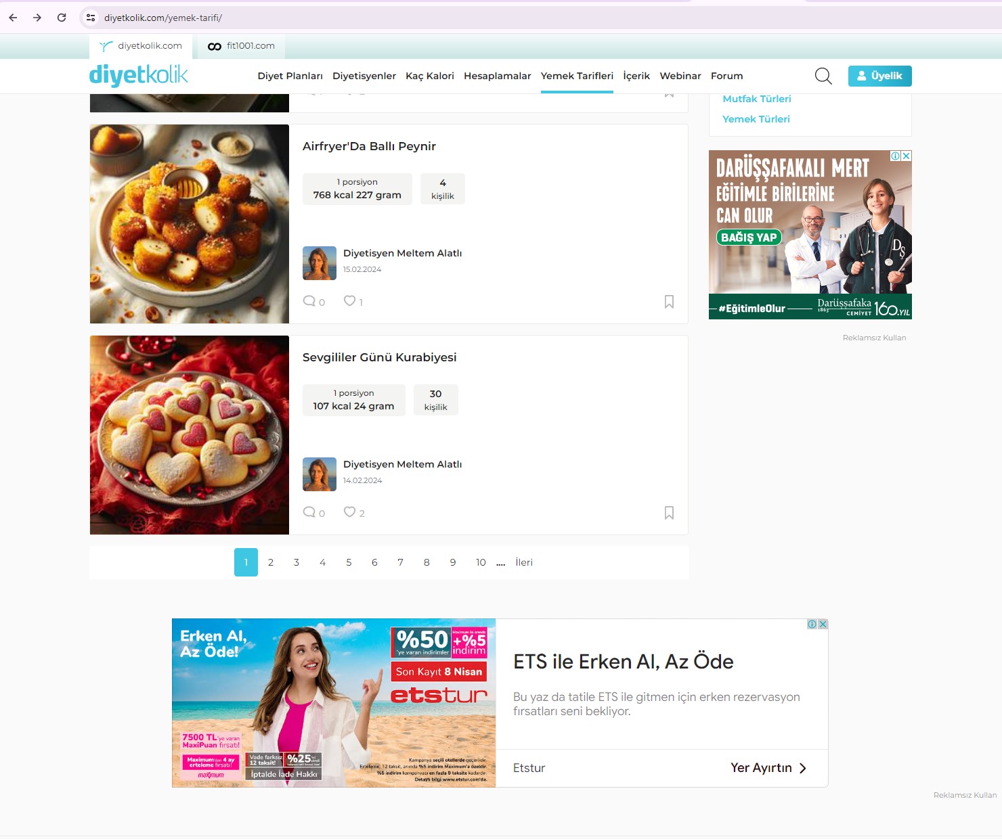
Task: Click heart icon on Sevgililer Günü Kurabiyesi
Action: point(349,512)
